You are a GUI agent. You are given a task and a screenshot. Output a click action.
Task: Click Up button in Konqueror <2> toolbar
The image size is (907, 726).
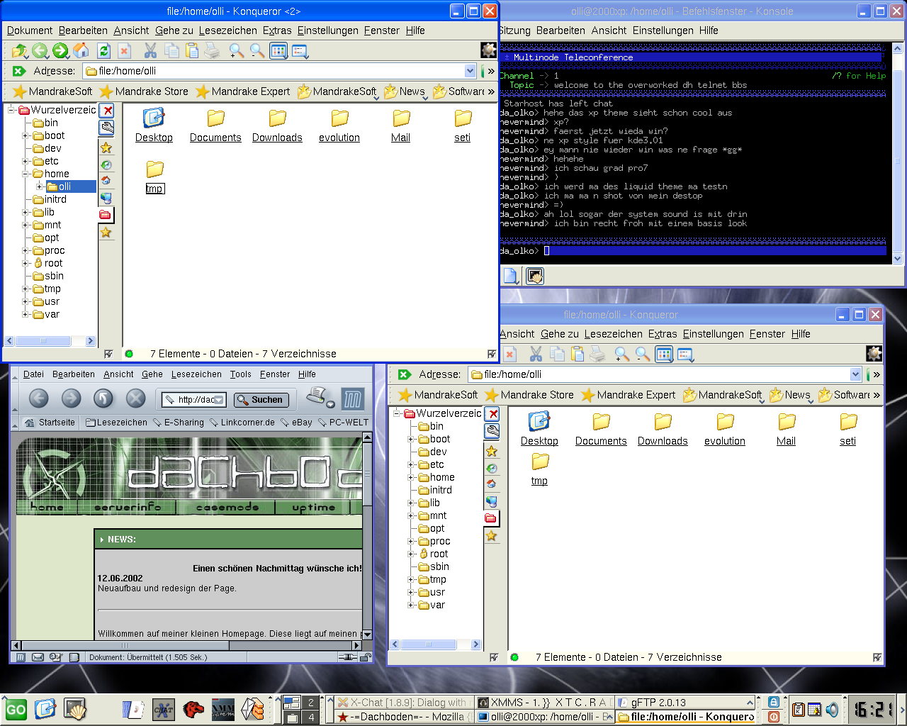pos(19,50)
